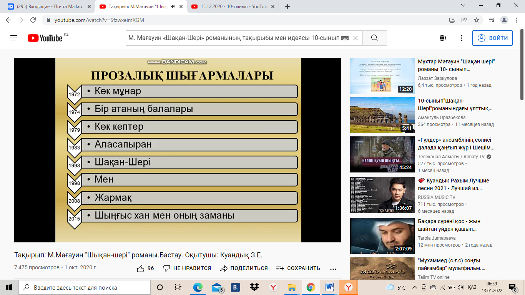
Task: Switch the ҚАЗ keyboard language indicator
Action: (x=472, y=287)
